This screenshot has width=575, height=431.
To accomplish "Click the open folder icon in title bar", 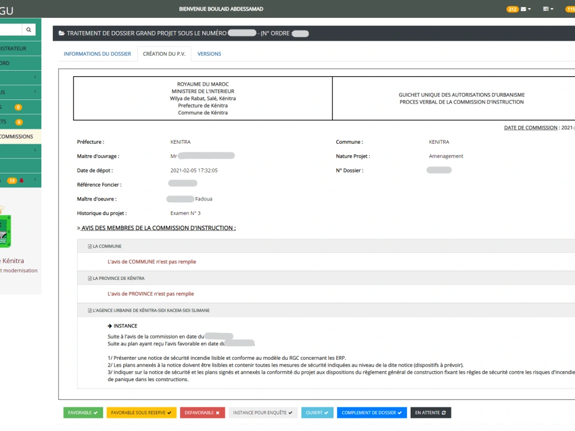I will point(62,33).
